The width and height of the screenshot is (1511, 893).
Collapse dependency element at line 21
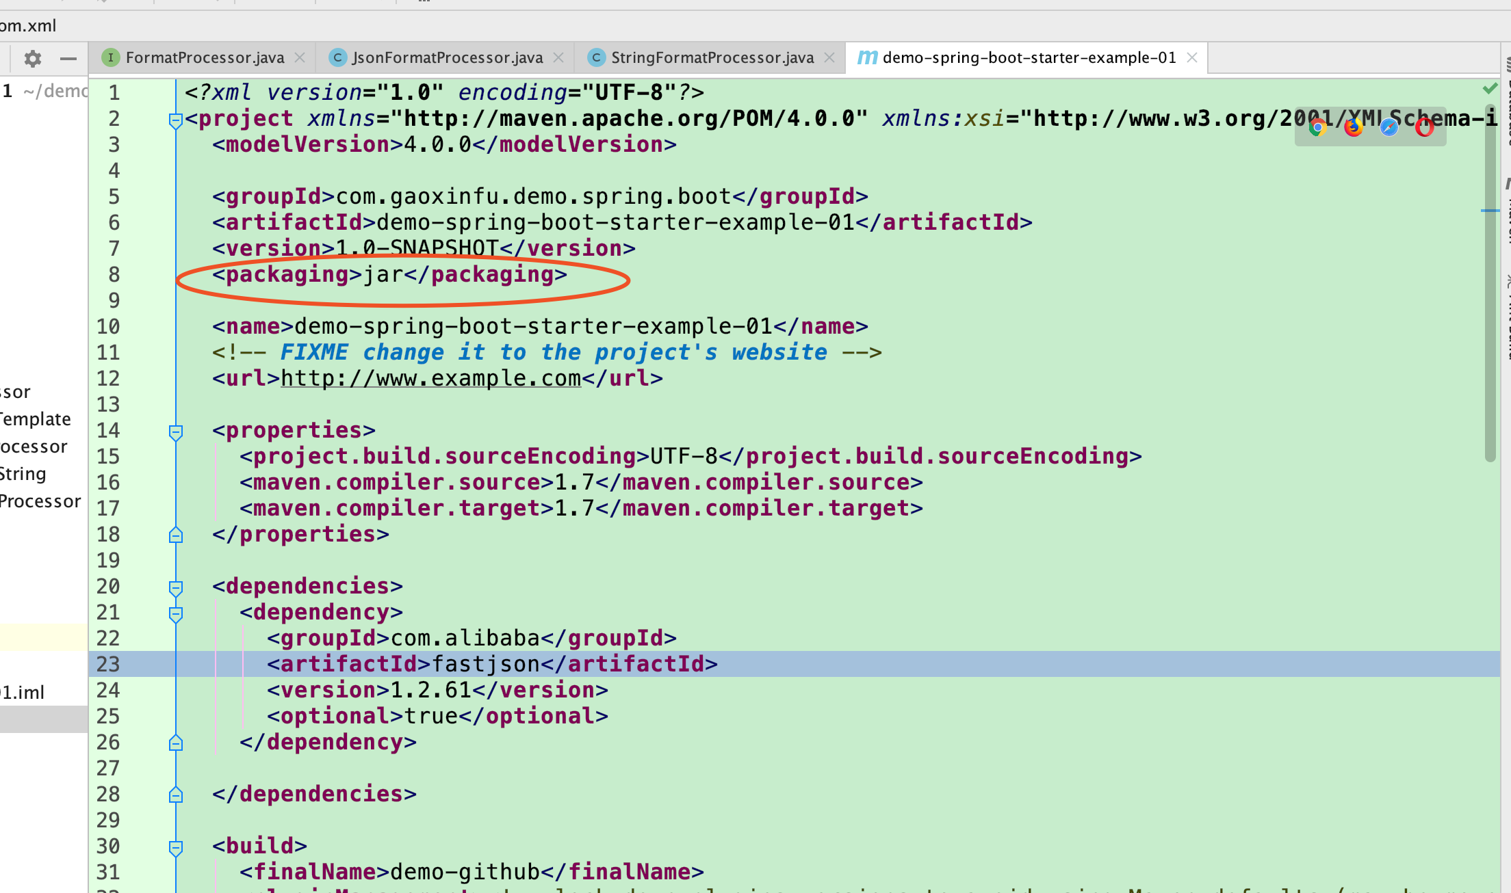175,613
